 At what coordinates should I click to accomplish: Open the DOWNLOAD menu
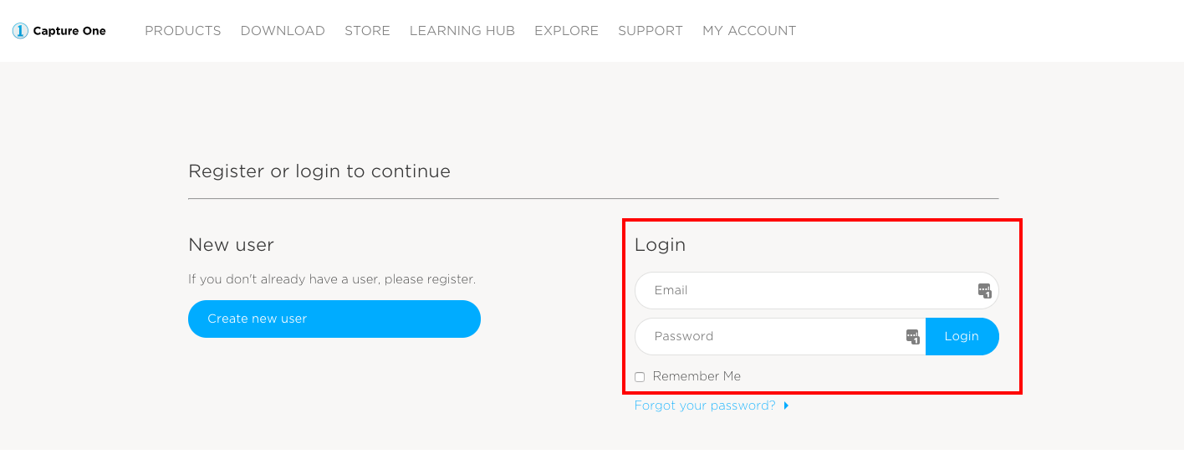[283, 31]
